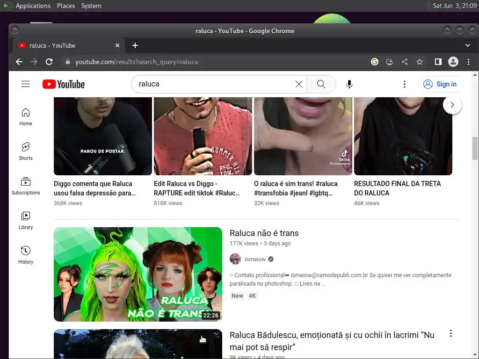
Task: Open the Ismeiow channel name link
Action: (x=255, y=259)
